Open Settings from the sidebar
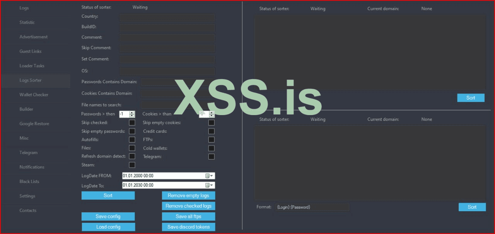This screenshot has height=234, width=495. 27,196
